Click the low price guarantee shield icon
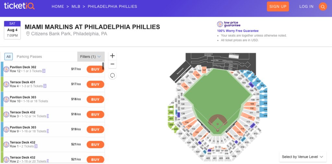The image size is (332, 164). [219, 24]
